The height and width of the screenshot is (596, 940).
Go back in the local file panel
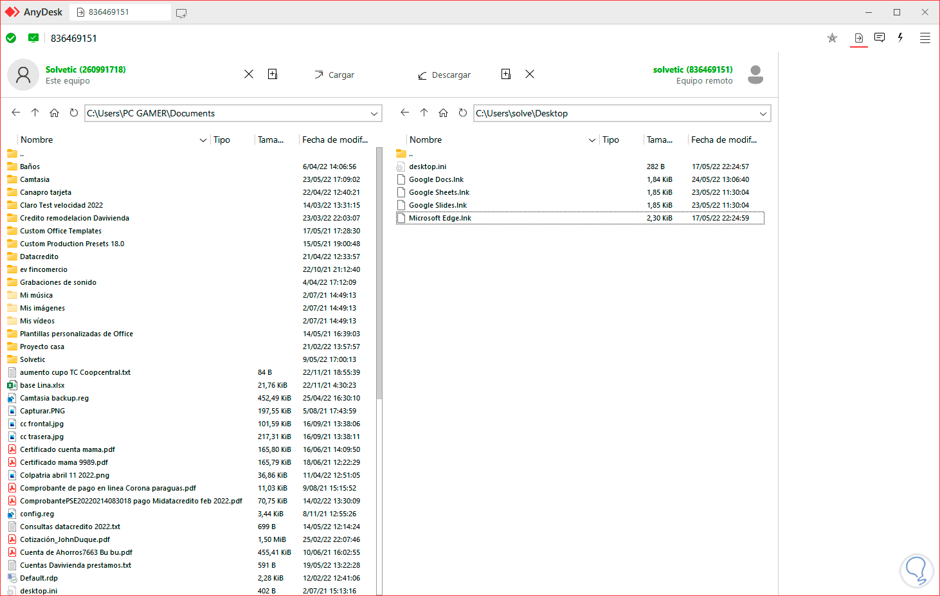(16, 113)
